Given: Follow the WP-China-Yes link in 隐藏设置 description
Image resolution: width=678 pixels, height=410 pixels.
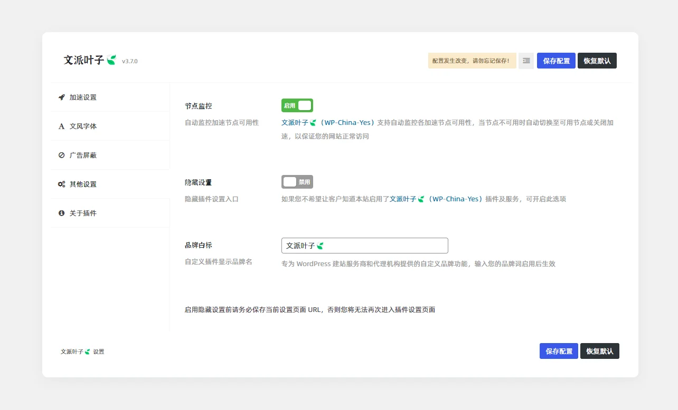Looking at the screenshot, I should tap(455, 199).
